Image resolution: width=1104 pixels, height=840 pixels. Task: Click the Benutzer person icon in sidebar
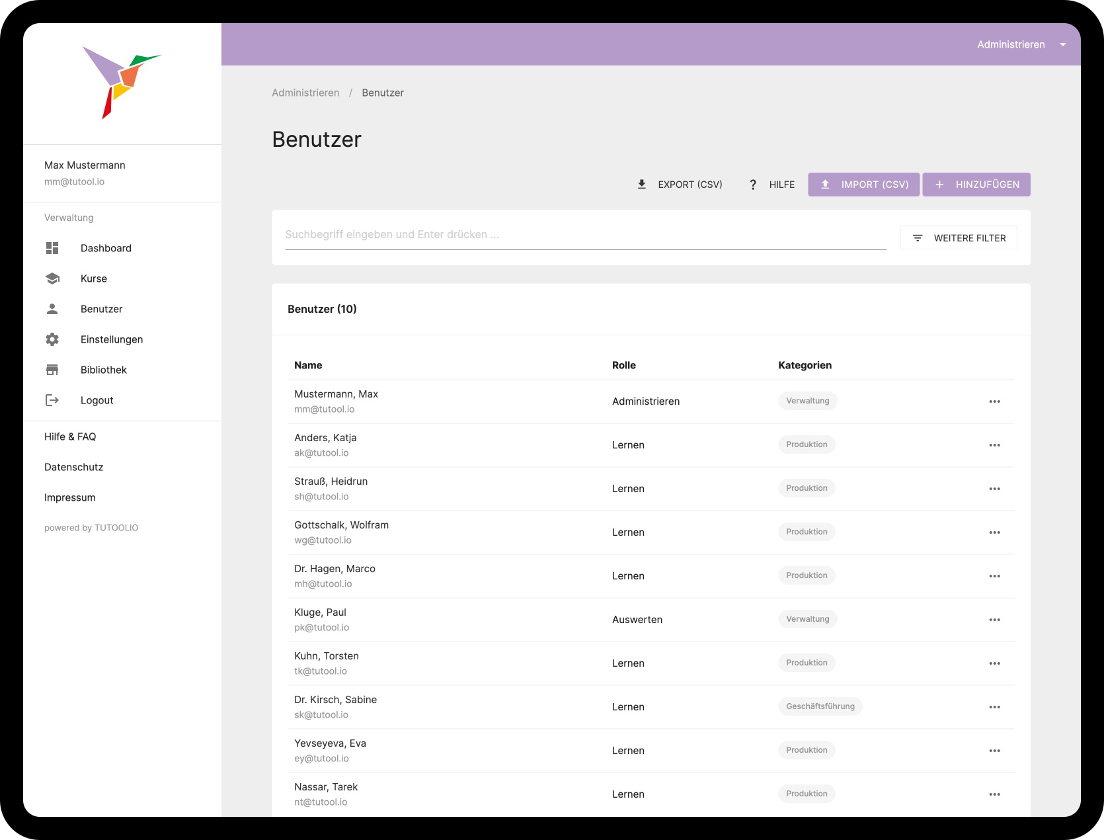point(52,309)
